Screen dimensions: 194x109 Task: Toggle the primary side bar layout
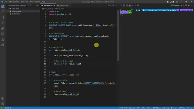tap(168, 2)
